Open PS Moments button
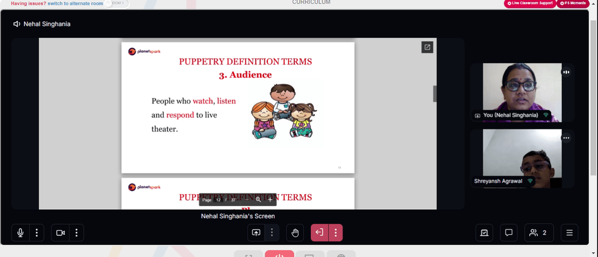The height and width of the screenshot is (257, 598). click(573, 4)
